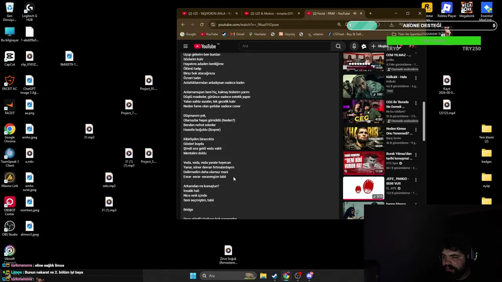The height and width of the screenshot is (282, 502).
Task: Open Steam from the taskbar
Action: (275, 276)
